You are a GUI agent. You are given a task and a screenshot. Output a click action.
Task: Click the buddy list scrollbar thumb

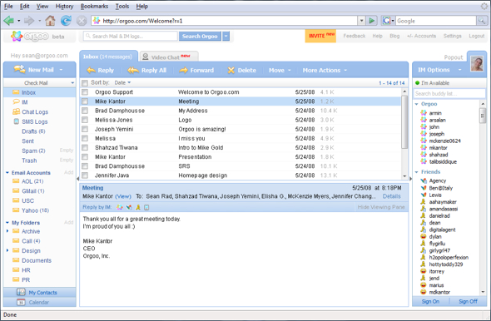pos(483,116)
